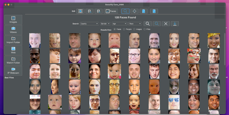The image size is (229, 115).
Task: Click the download arrow button
Action: pos(175,24)
